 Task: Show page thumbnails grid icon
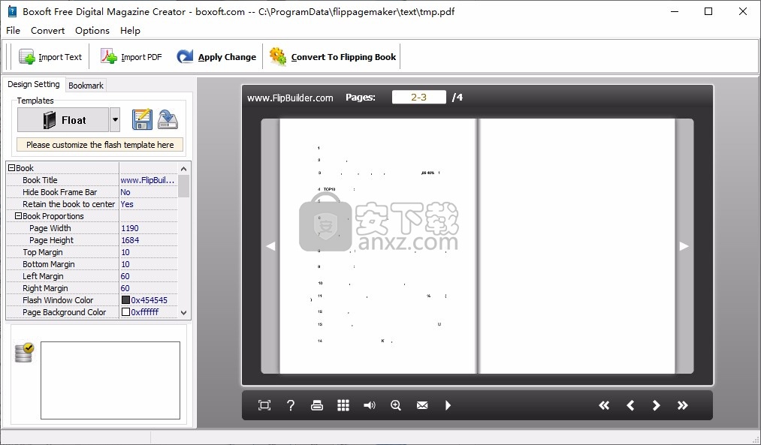(343, 405)
